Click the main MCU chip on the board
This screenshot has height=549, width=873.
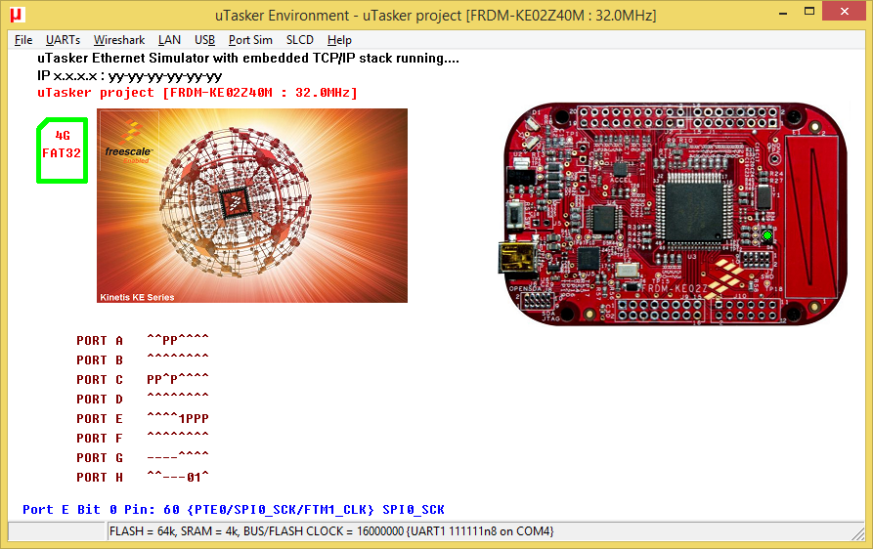coord(695,211)
